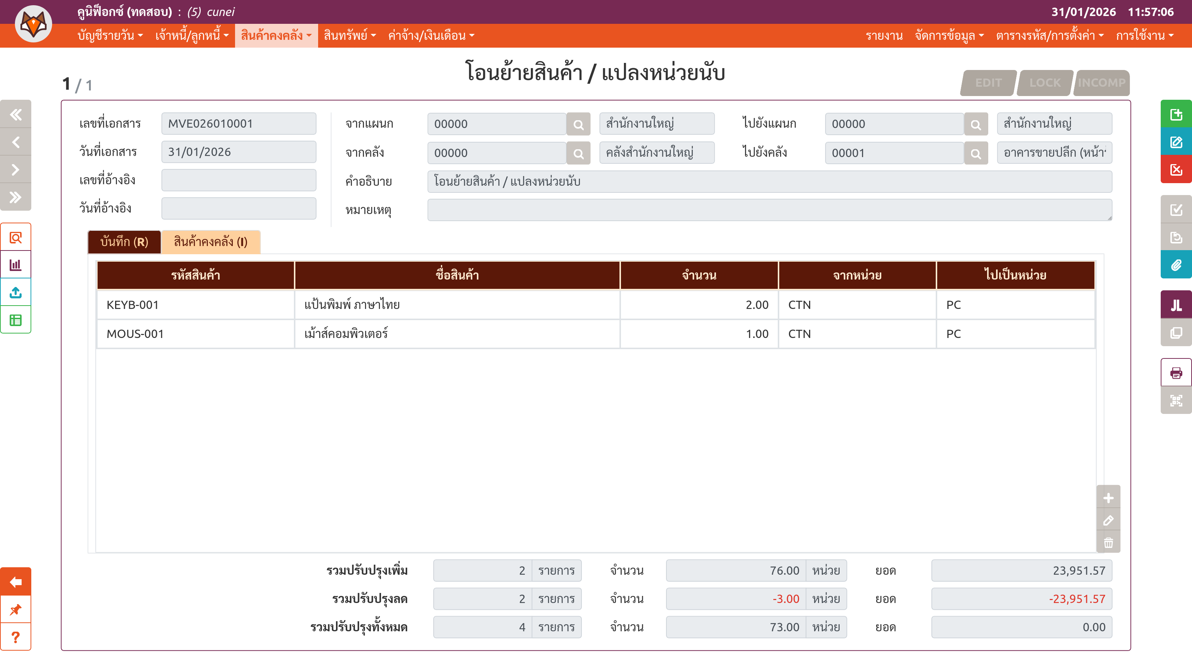Expand the บัญชีรายวัน menu dropdown
The image size is (1192, 670).
[x=110, y=36]
